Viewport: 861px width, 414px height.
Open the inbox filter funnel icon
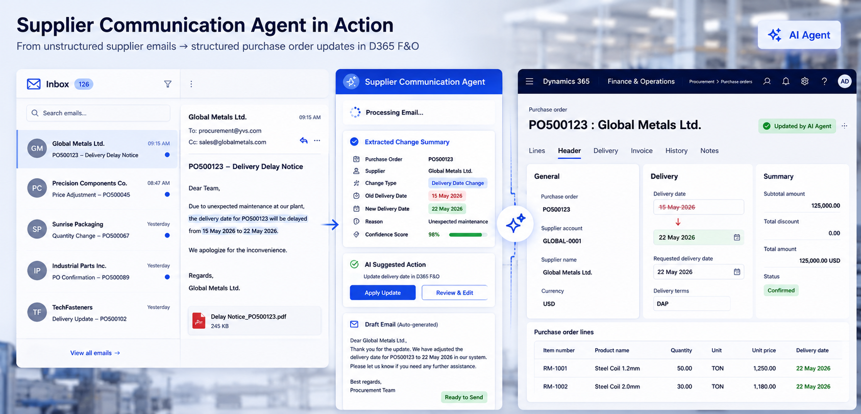pyautogui.click(x=167, y=84)
